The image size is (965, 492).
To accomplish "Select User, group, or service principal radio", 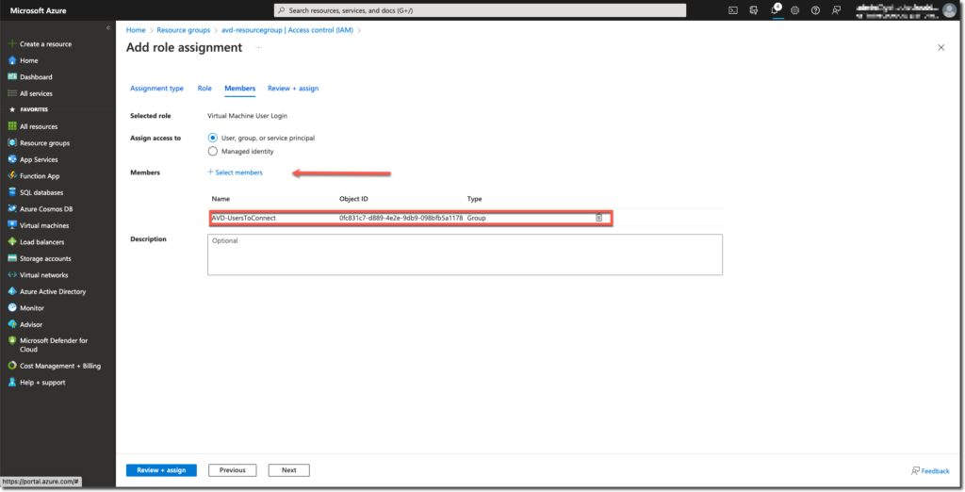I will click(212, 138).
